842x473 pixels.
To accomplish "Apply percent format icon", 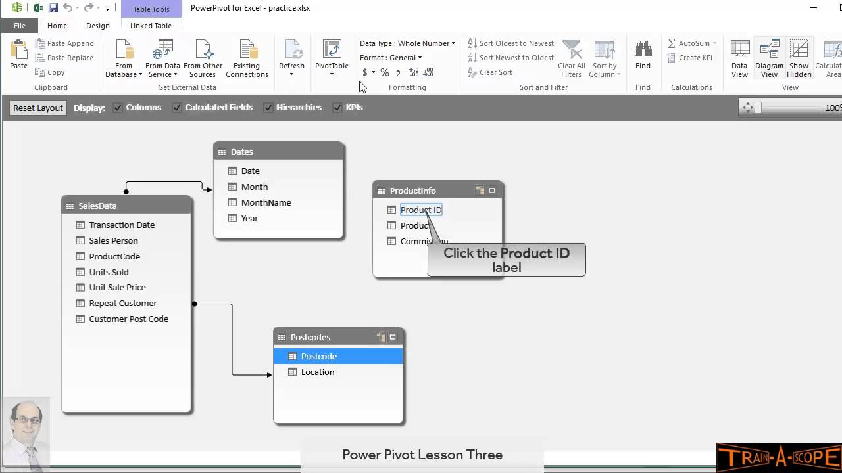I will click(384, 72).
